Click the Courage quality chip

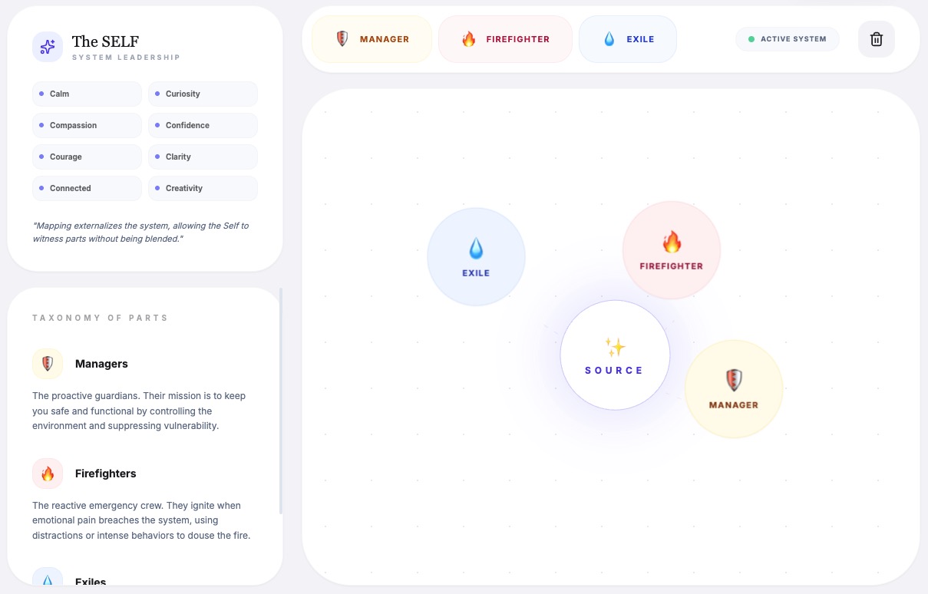(87, 157)
